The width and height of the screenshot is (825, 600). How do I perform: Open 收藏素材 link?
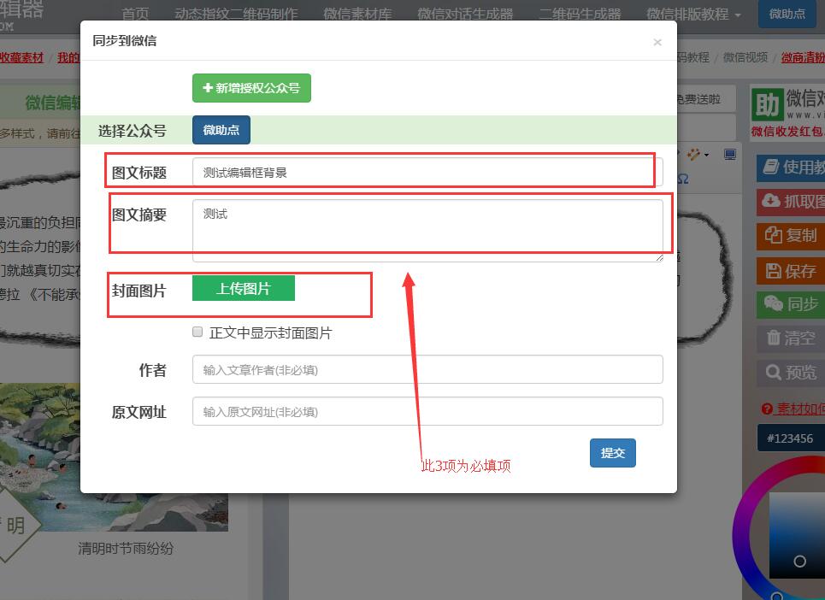point(21,57)
